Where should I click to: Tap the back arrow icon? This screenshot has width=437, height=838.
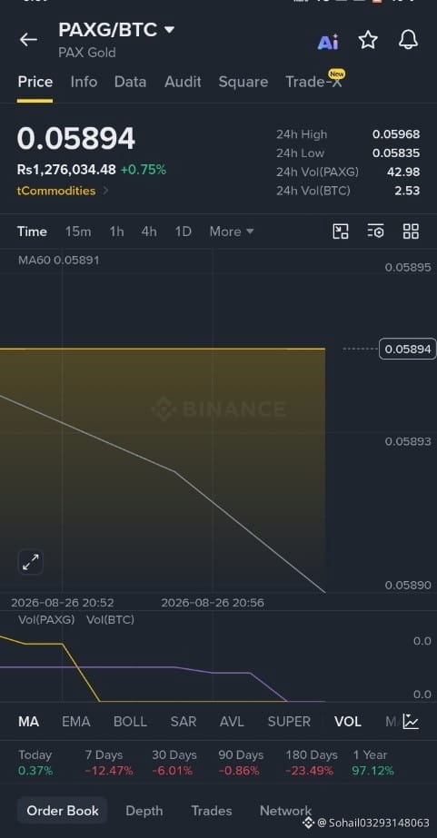click(x=28, y=40)
